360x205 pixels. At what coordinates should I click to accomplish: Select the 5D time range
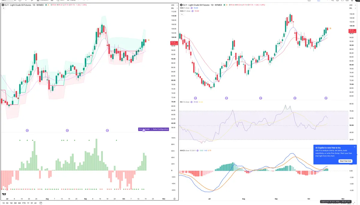(7, 203)
